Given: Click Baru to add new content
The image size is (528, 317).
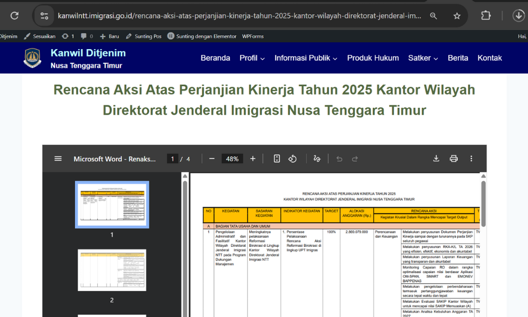Looking at the screenshot, I should pos(109,36).
